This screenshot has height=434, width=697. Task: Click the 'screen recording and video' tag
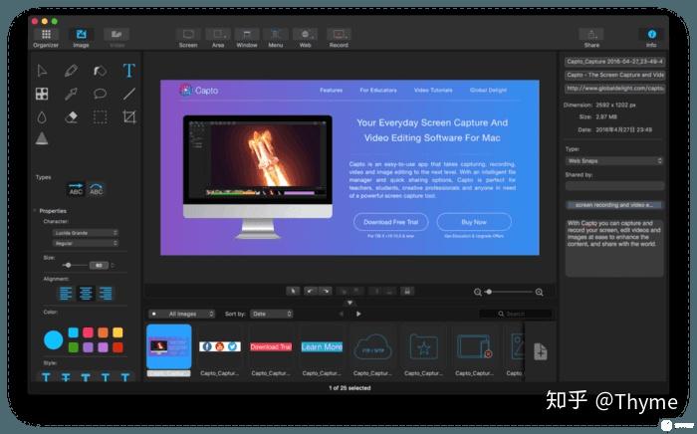614,205
